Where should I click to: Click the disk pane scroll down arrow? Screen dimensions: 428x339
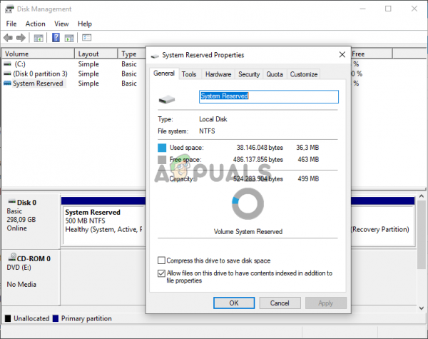point(422,308)
